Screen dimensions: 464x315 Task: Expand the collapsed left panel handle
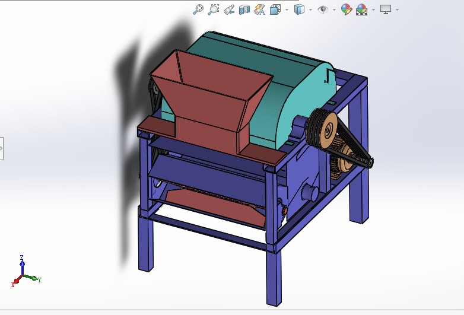(1, 148)
